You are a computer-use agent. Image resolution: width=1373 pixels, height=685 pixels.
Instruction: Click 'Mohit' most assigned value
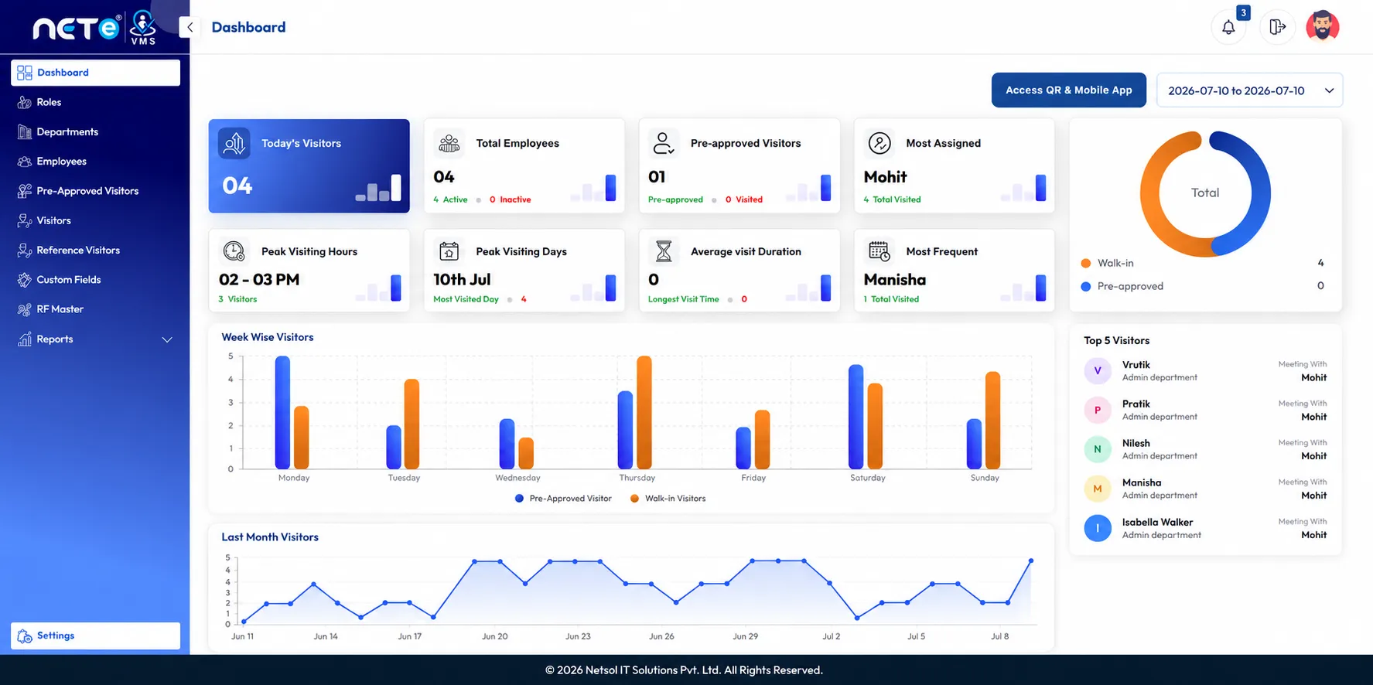pyautogui.click(x=885, y=177)
